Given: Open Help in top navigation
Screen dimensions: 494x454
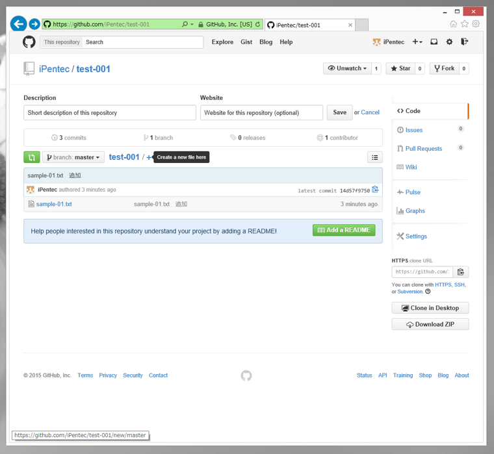Looking at the screenshot, I should pyautogui.click(x=286, y=42).
